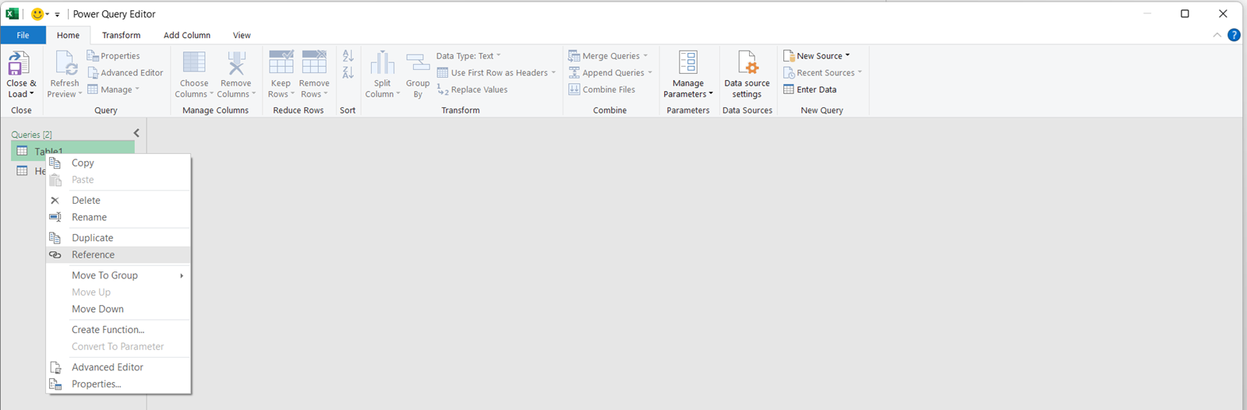This screenshot has width=1247, height=410.
Task: Open the Data Type: Text dropdown
Action: (468, 56)
